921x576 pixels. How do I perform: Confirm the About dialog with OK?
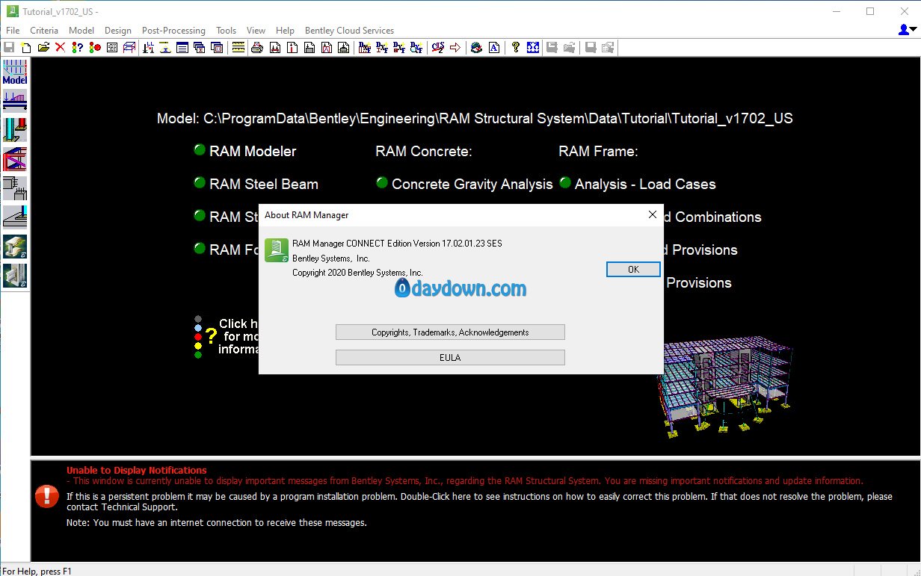tap(633, 270)
